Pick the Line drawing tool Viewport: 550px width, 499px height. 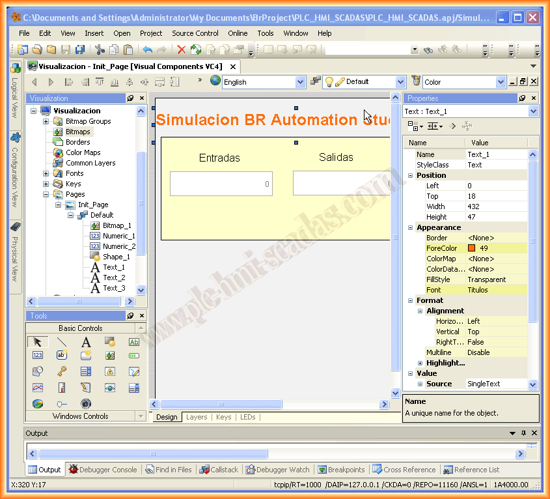click(61, 342)
